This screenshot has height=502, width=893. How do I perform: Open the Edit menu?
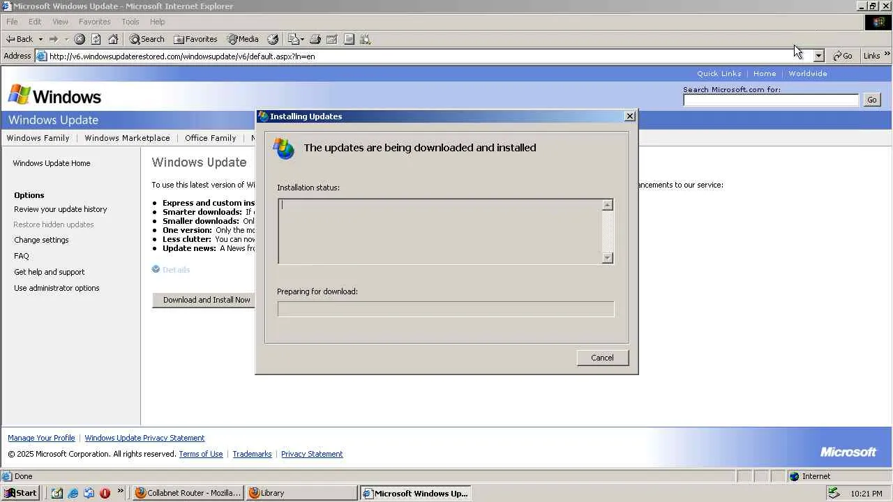(35, 22)
